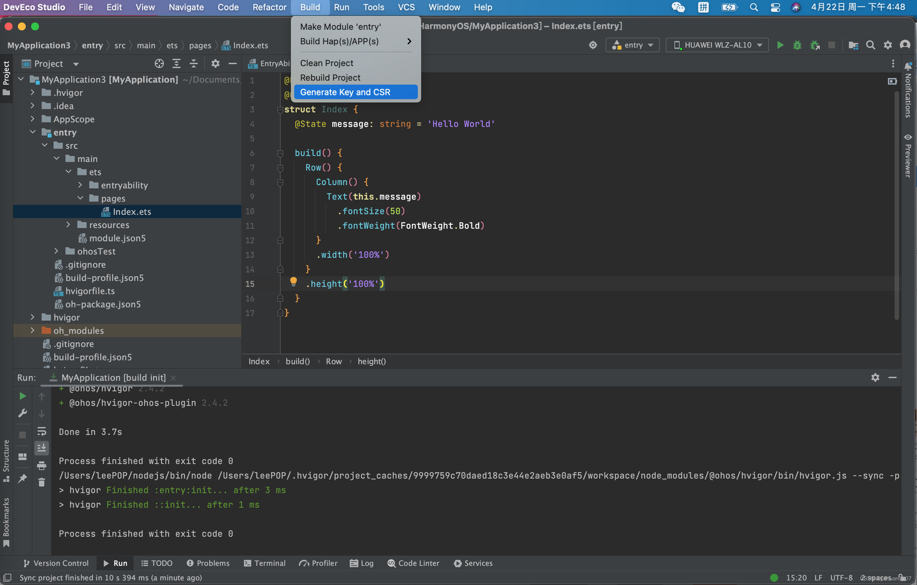Open Version Control tool window
The width and height of the screenshot is (917, 585).
(x=56, y=563)
